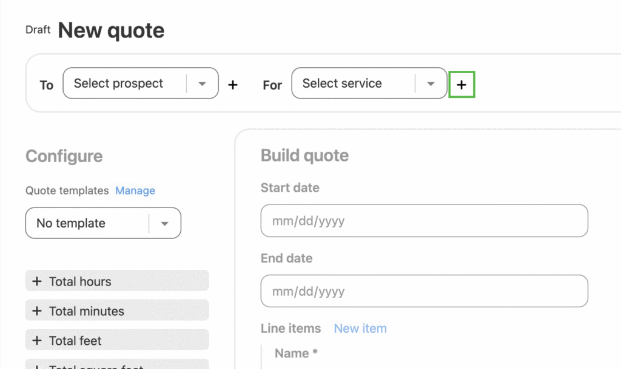Expand the Select service dropdown arrow
This screenshot has width=621, height=369.
(431, 84)
